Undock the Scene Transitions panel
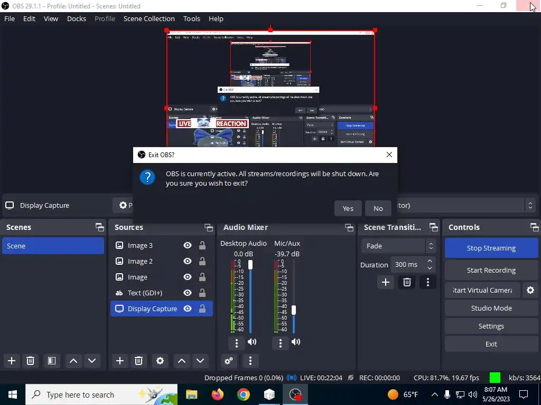This screenshot has width=541, height=405. click(434, 227)
